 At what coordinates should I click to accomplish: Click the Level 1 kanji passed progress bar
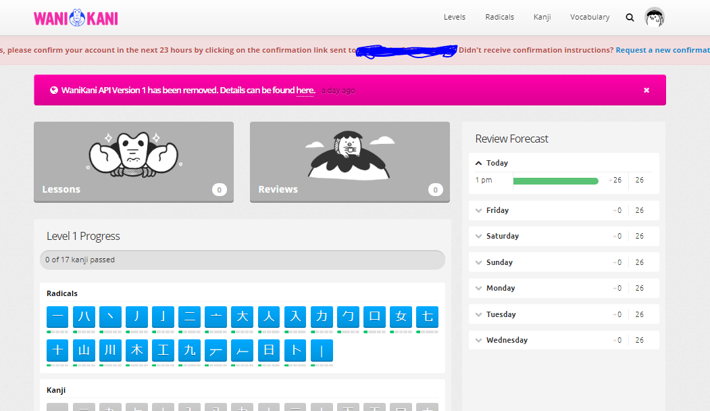point(243,260)
